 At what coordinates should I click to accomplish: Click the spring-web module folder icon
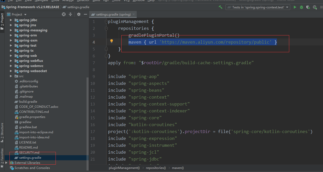[16, 56]
